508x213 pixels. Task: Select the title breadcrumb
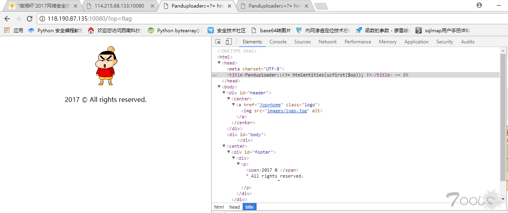[x=249, y=207]
